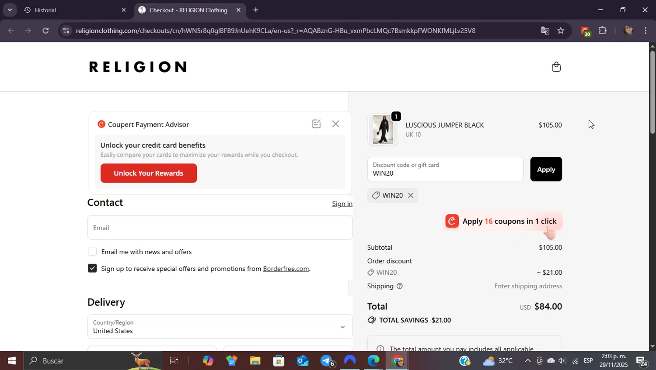Open the shopping bag cart icon
656x370 pixels.
556,67
